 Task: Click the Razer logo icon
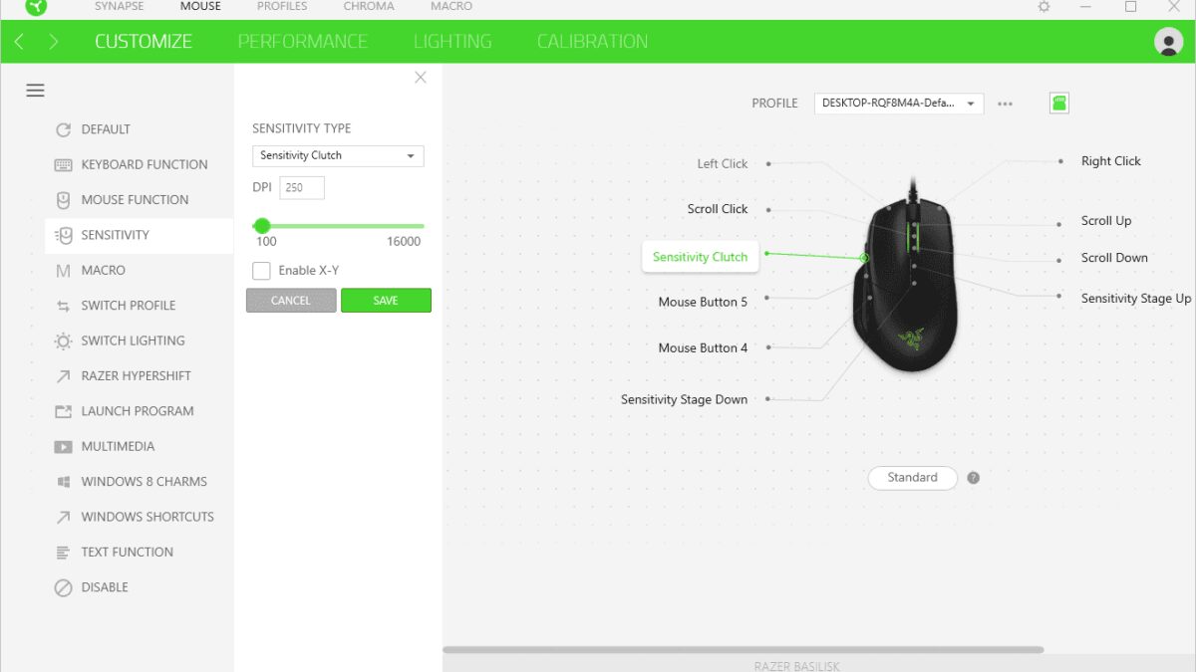pos(35,7)
